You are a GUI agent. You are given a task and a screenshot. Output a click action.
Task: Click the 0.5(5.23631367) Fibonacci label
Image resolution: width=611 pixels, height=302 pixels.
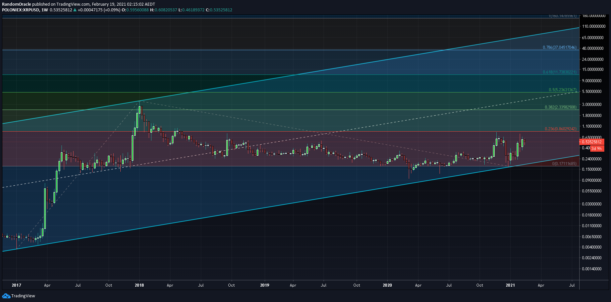tap(563, 90)
